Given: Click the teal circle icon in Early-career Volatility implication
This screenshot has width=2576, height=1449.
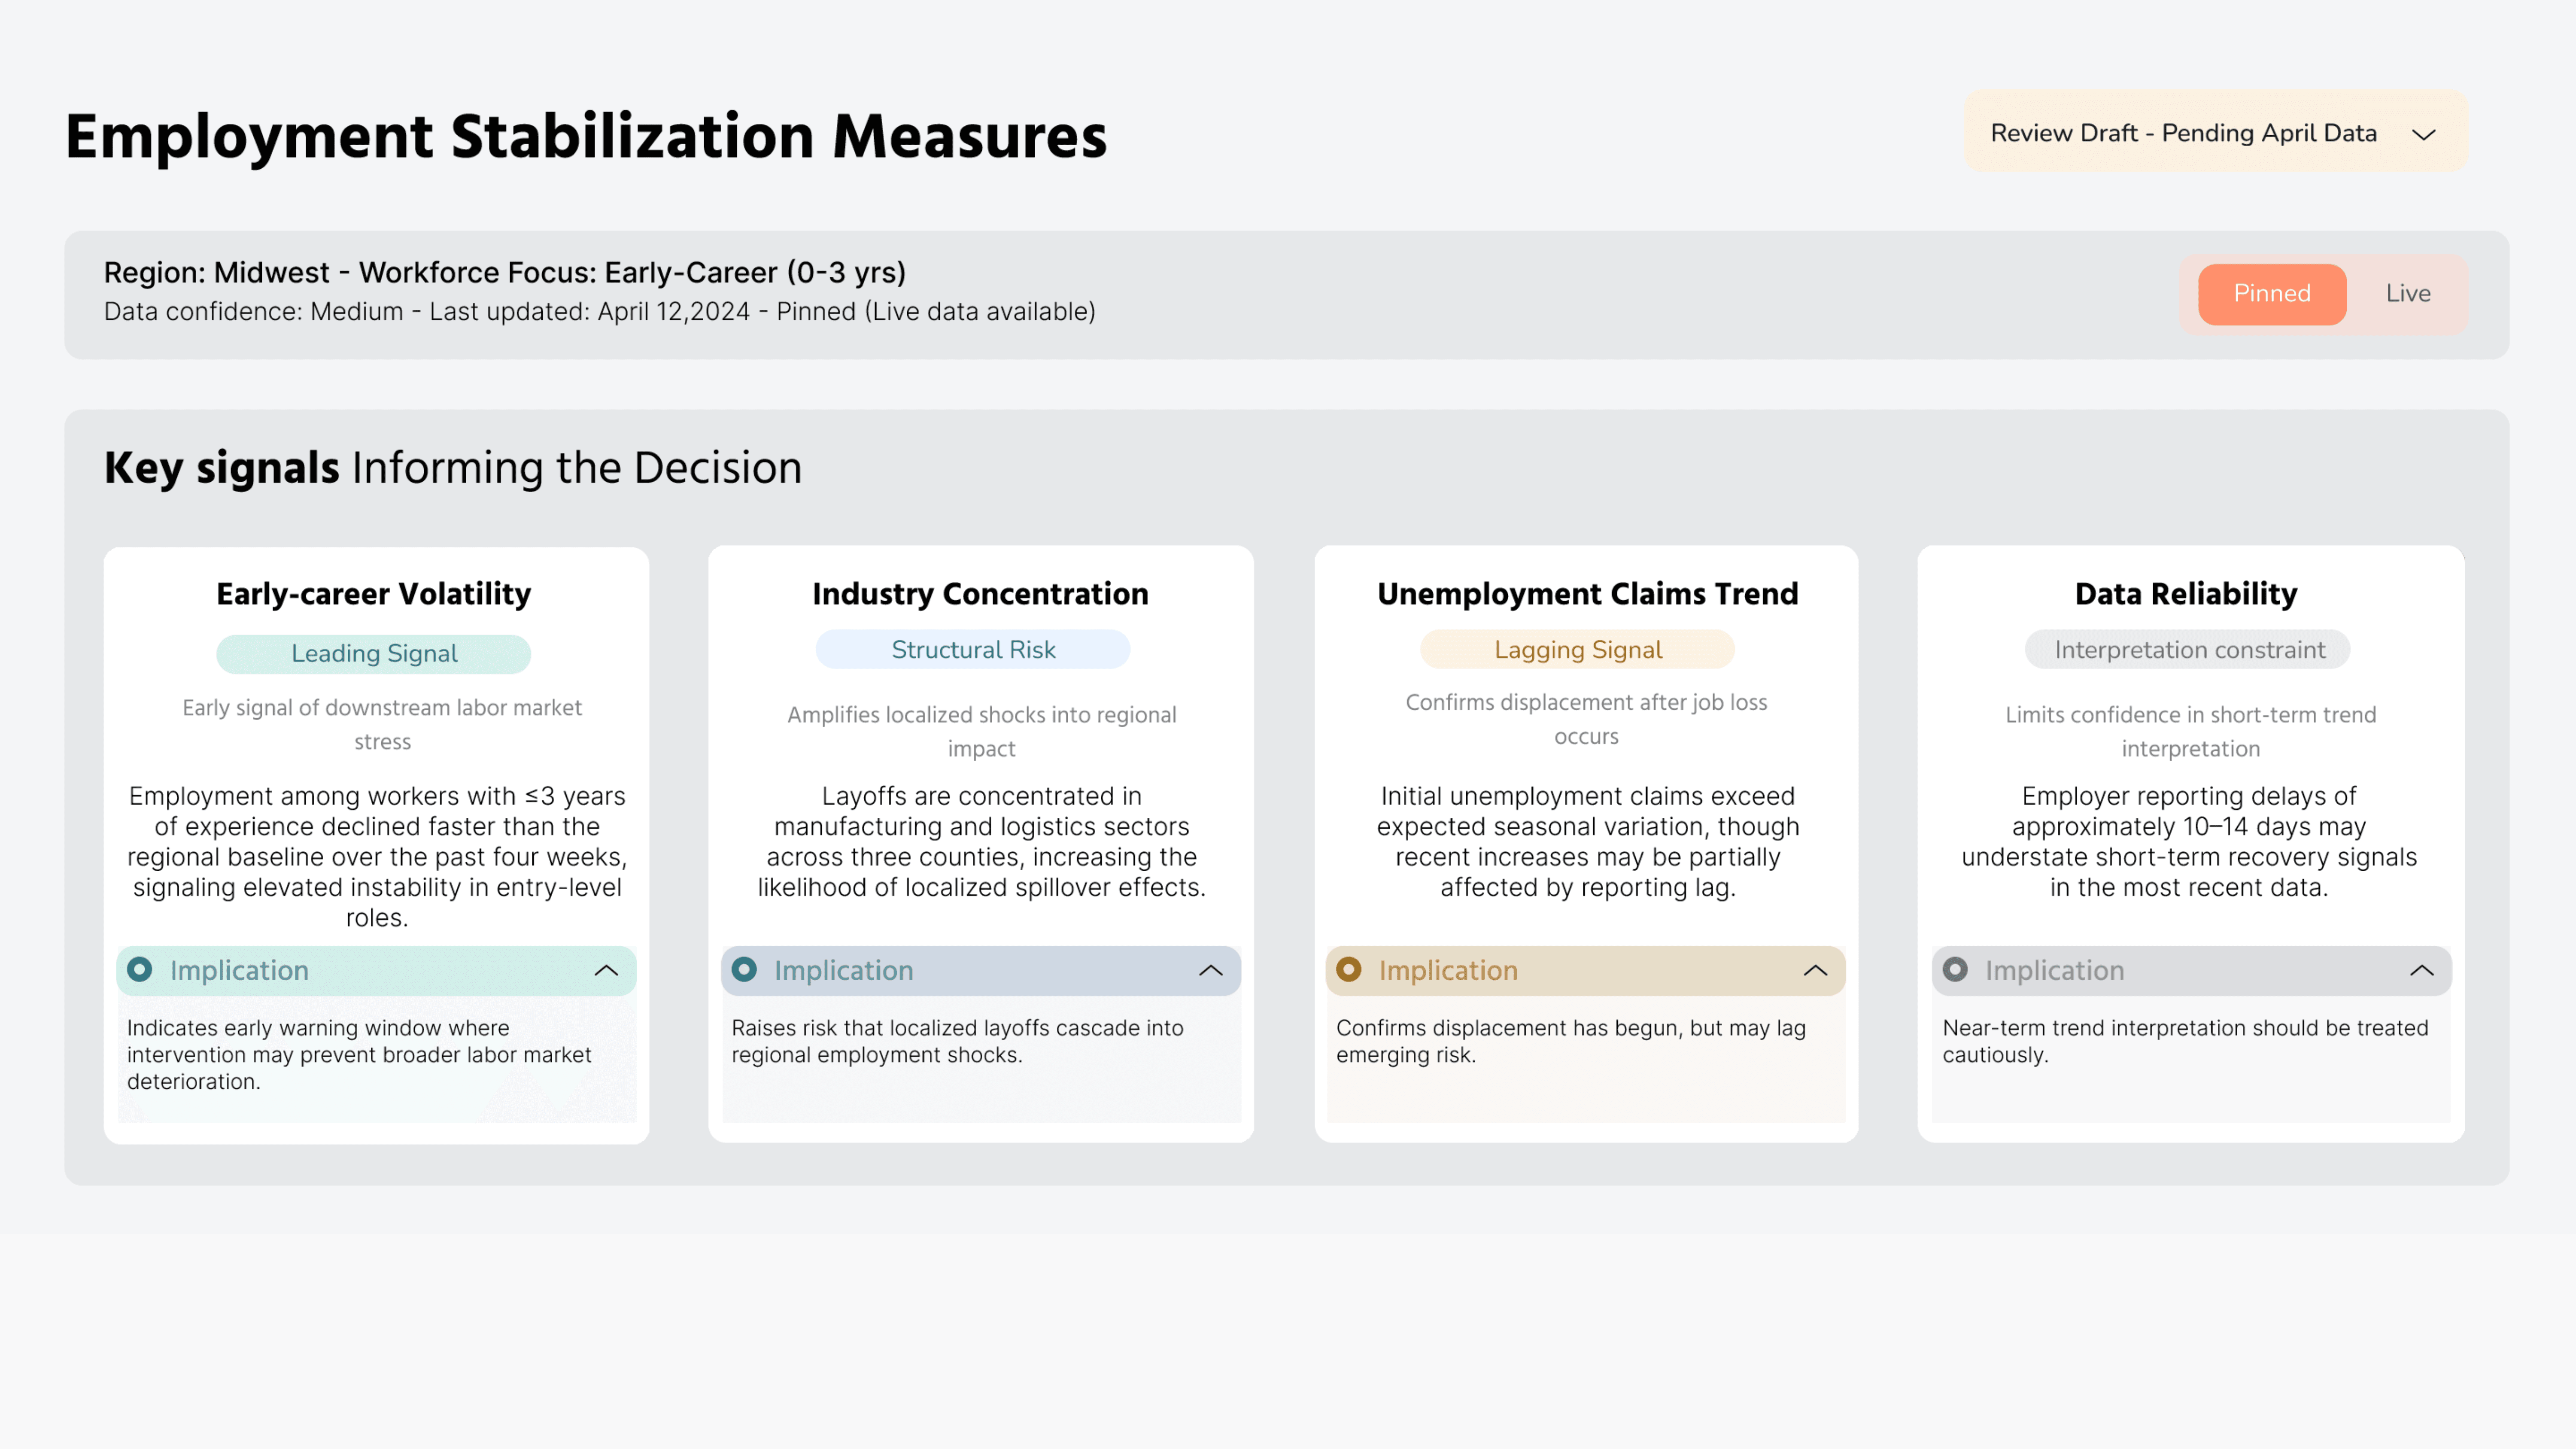Looking at the screenshot, I should pyautogui.click(x=140, y=969).
